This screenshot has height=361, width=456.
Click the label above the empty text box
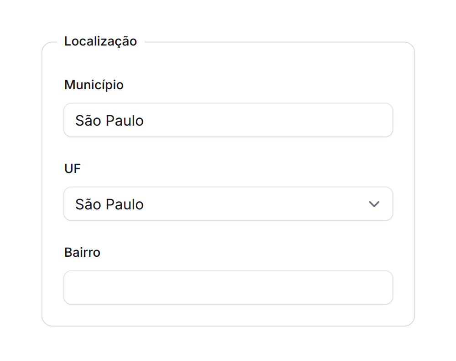pyautogui.click(x=82, y=253)
